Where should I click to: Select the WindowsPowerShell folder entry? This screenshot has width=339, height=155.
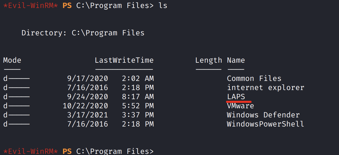(x=265, y=124)
